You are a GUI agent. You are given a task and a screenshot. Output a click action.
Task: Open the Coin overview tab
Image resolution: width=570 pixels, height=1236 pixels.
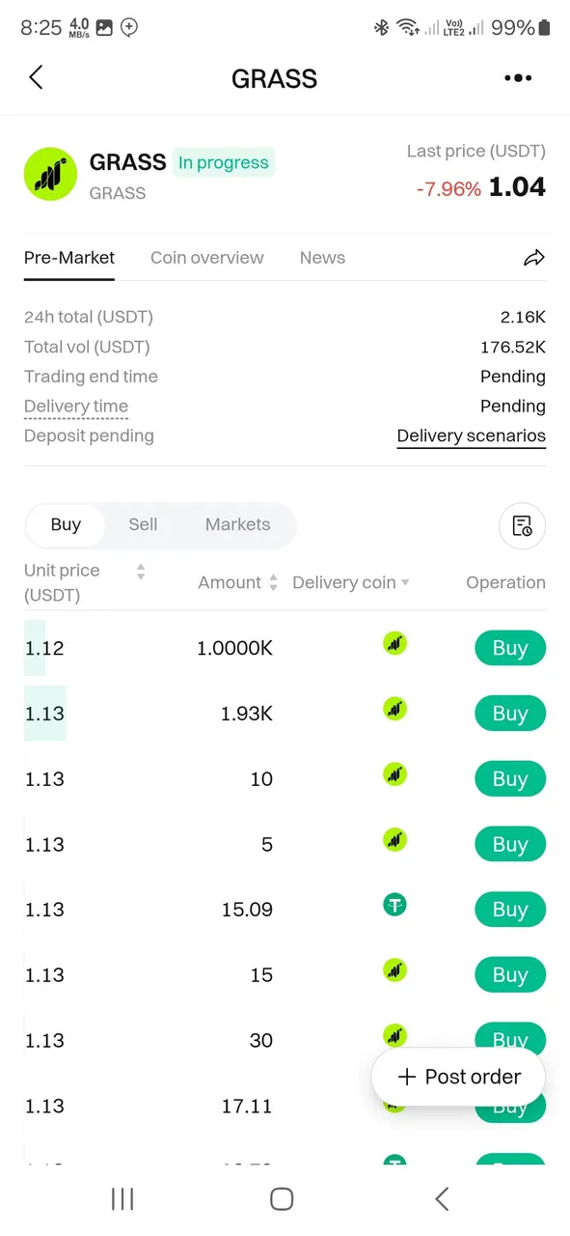pos(207,258)
